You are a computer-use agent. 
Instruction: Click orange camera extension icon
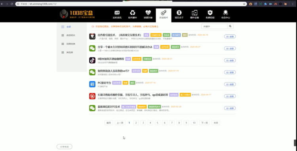tap(251, 4)
